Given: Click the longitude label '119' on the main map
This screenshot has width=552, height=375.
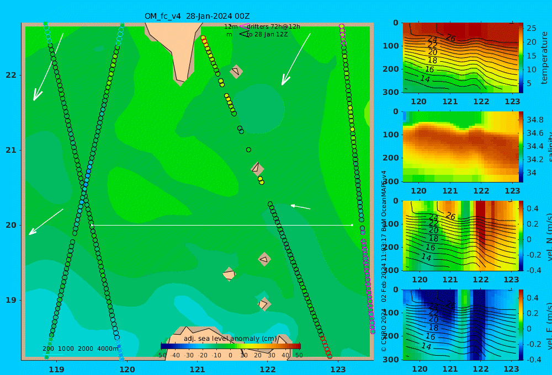Looking at the screenshot, I should pyautogui.click(x=56, y=369).
